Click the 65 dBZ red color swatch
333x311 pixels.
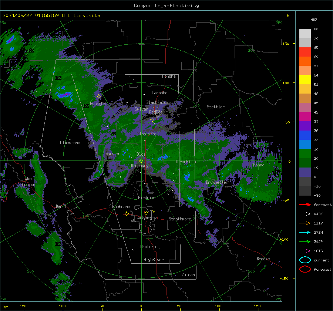(305, 52)
